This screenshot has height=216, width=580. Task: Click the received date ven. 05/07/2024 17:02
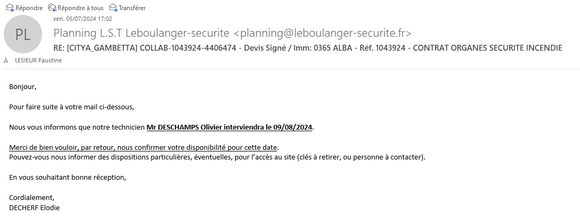point(83,19)
